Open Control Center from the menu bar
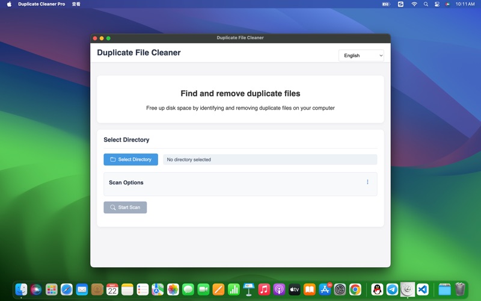Screen dimensions: 481x301 click(x=437, y=4)
